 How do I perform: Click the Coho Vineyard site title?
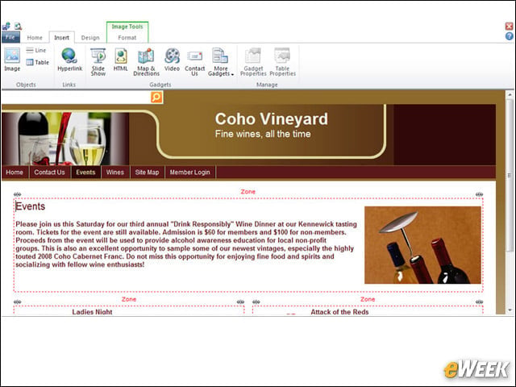pyautogui.click(x=272, y=119)
